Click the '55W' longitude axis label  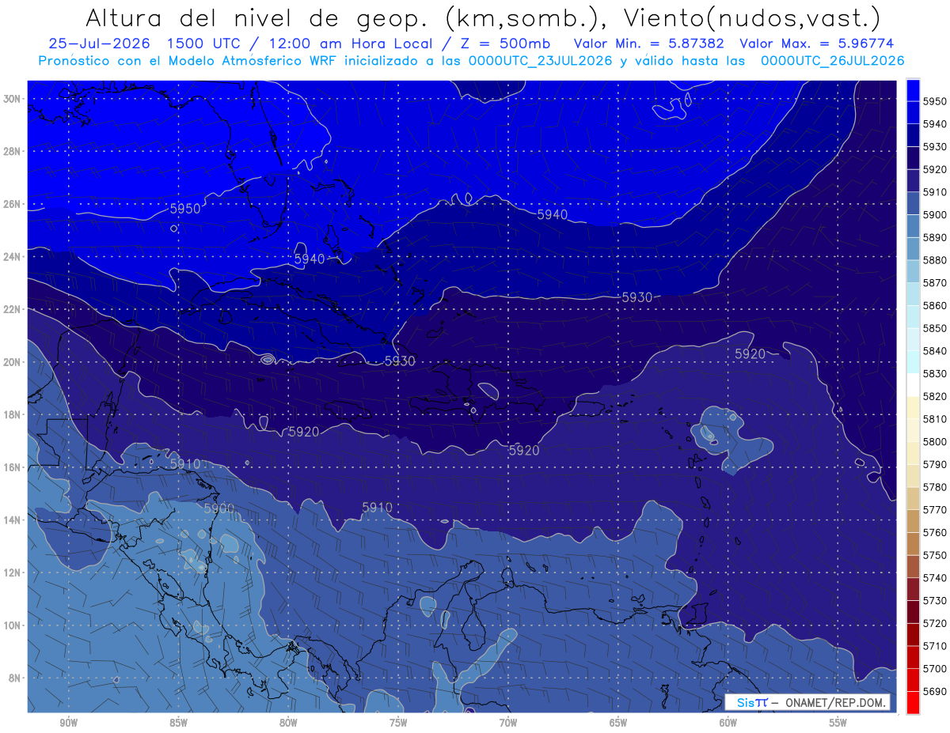click(838, 723)
